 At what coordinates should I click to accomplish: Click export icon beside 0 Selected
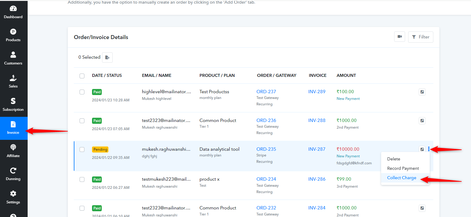tap(107, 57)
